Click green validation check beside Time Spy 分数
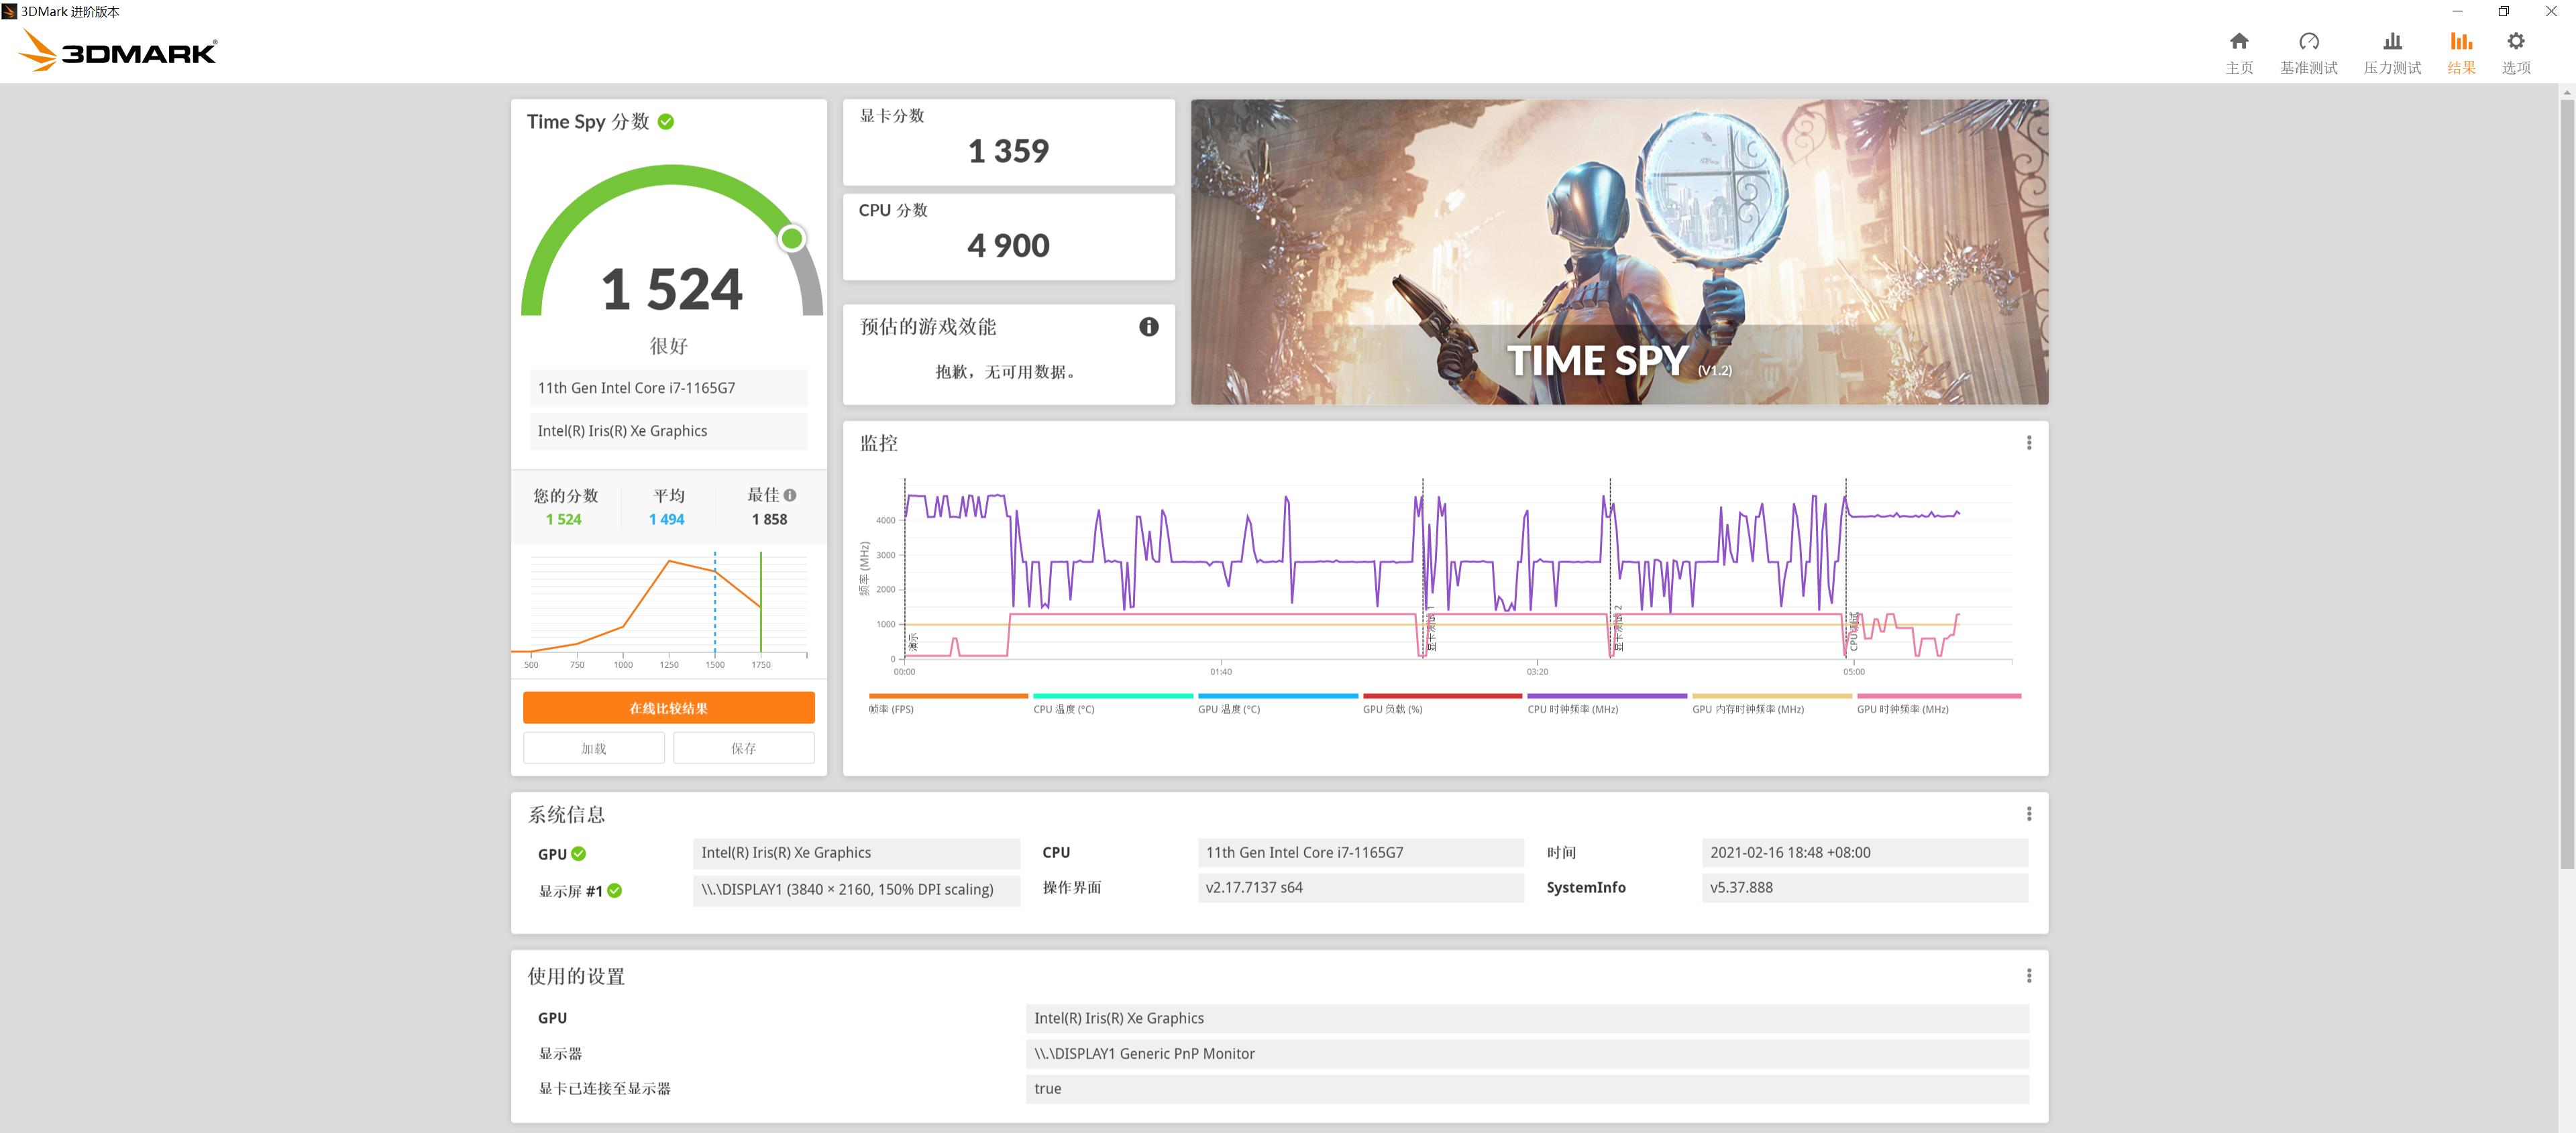 (666, 122)
